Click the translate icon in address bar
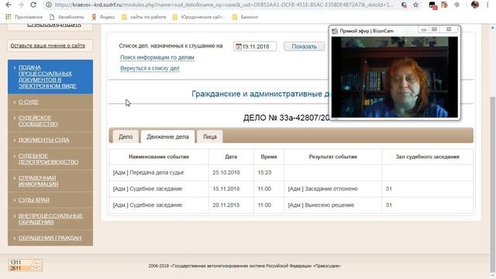The height and width of the screenshot is (279, 496). [404, 5]
